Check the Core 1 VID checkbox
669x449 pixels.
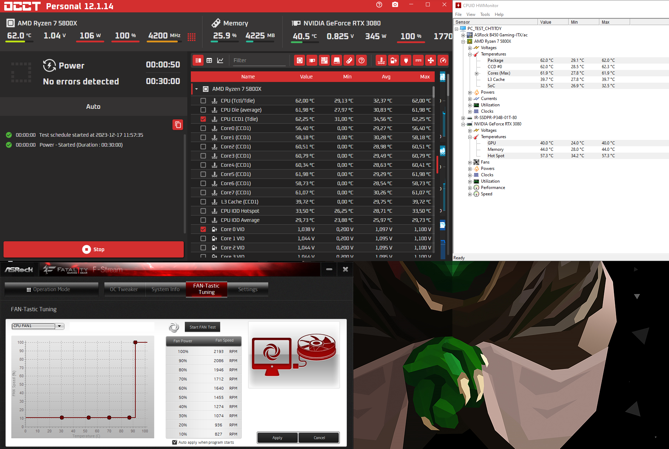click(x=203, y=238)
